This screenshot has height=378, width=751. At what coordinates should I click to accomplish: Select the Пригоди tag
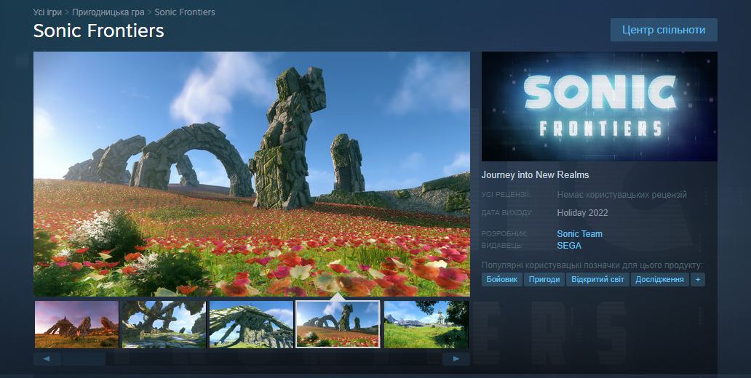[x=544, y=279]
